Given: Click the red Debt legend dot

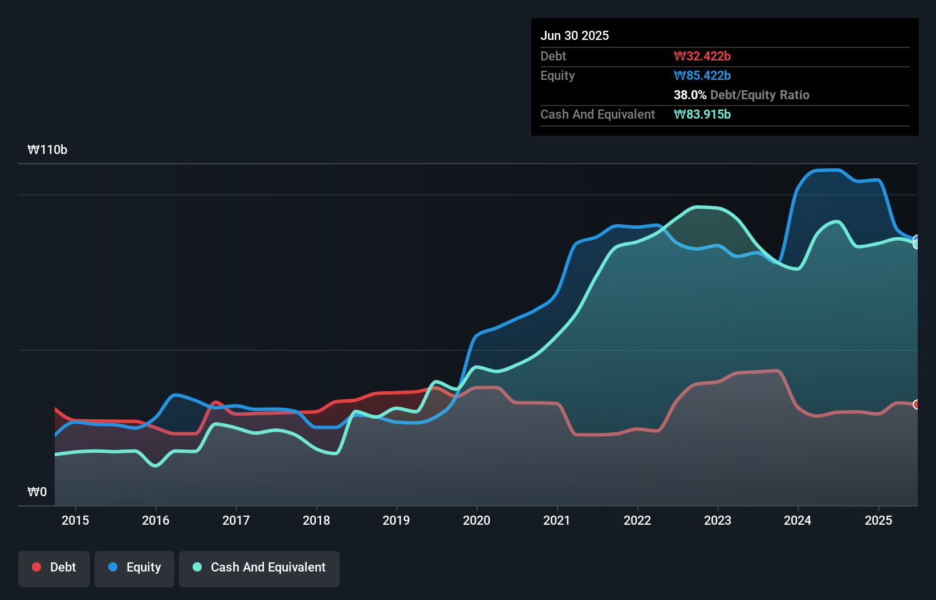Looking at the screenshot, I should click(x=35, y=567).
